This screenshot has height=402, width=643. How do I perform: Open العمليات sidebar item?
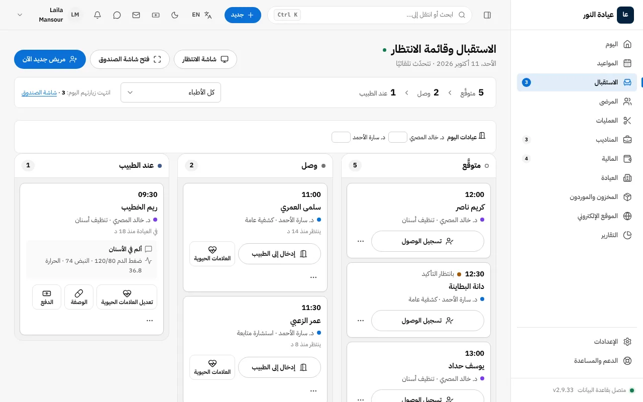[x=577, y=121]
